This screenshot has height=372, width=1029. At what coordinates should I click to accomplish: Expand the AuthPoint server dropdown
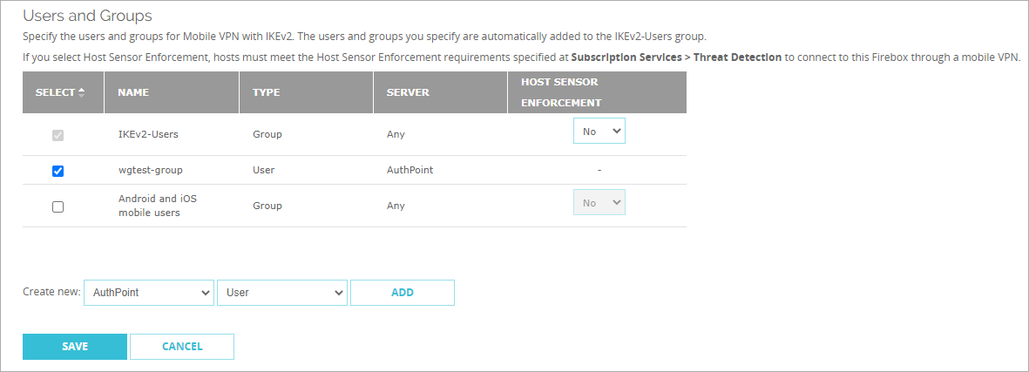point(149,293)
